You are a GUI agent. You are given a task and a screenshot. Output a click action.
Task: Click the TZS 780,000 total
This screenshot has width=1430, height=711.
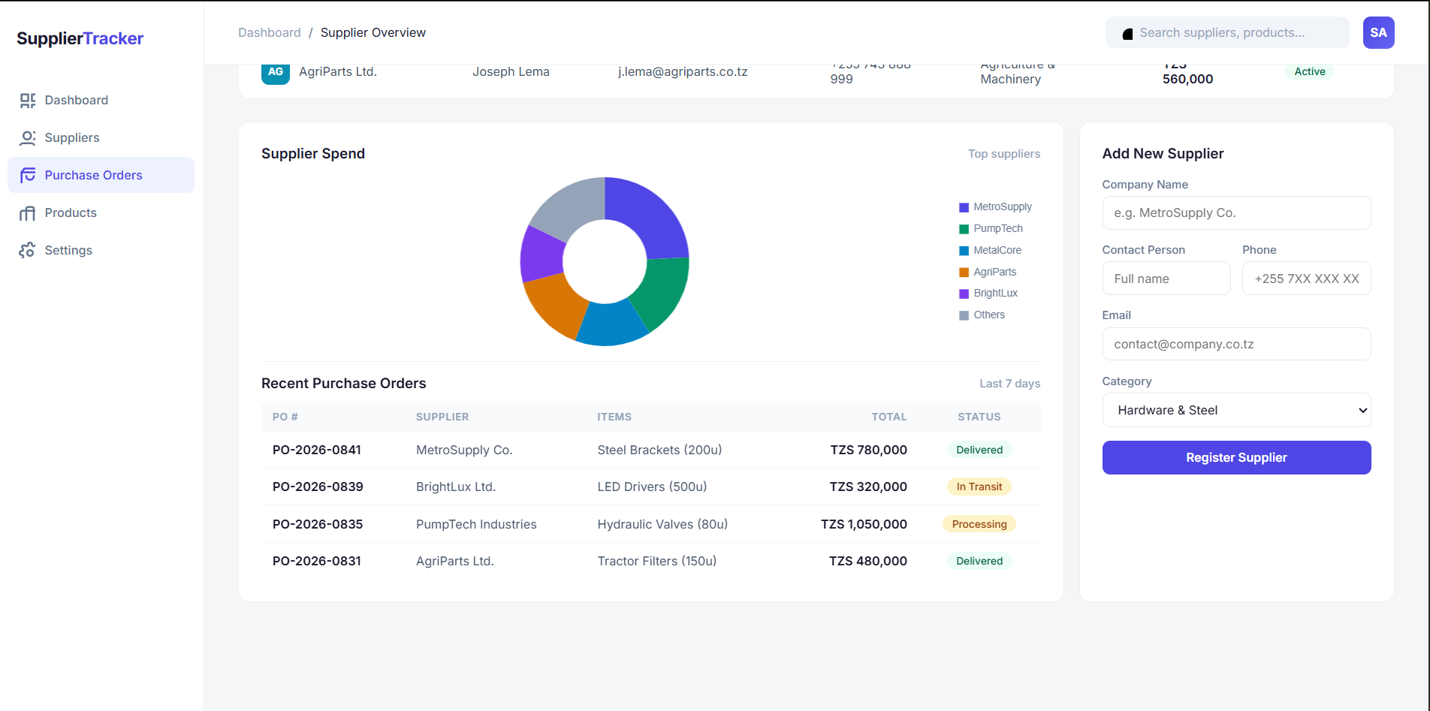(x=868, y=450)
